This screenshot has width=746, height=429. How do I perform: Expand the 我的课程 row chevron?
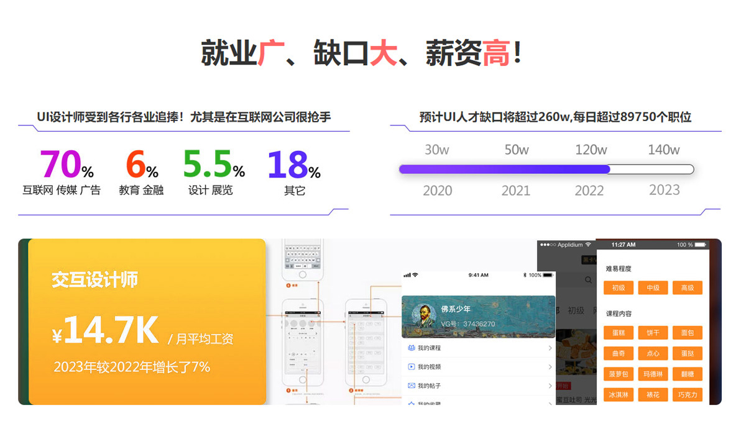tap(550, 349)
